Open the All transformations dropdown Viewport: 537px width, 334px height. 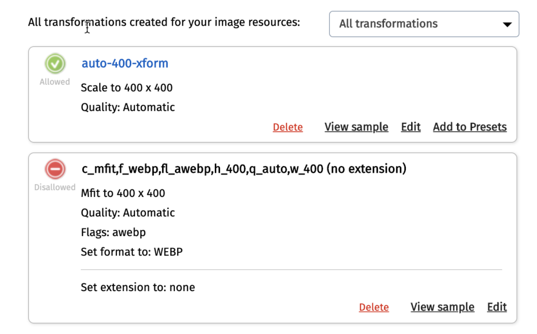click(x=423, y=24)
